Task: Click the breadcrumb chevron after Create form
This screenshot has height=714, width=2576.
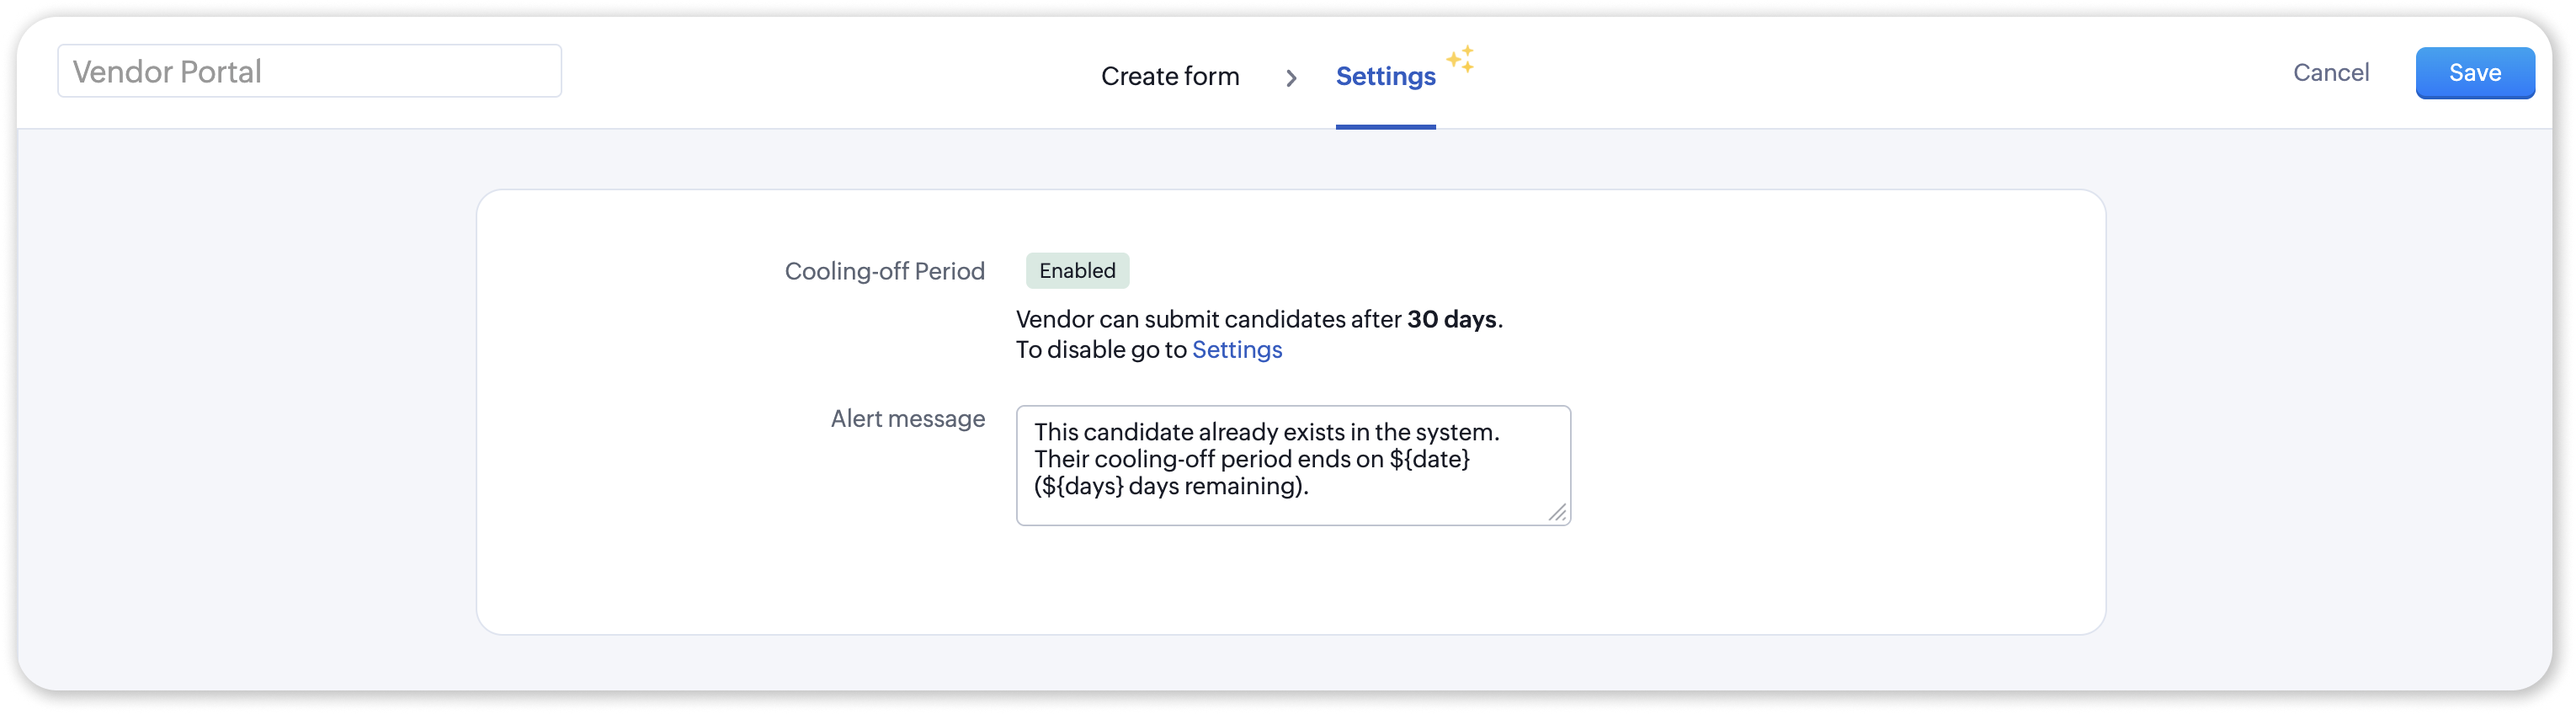Action: tap(1291, 78)
